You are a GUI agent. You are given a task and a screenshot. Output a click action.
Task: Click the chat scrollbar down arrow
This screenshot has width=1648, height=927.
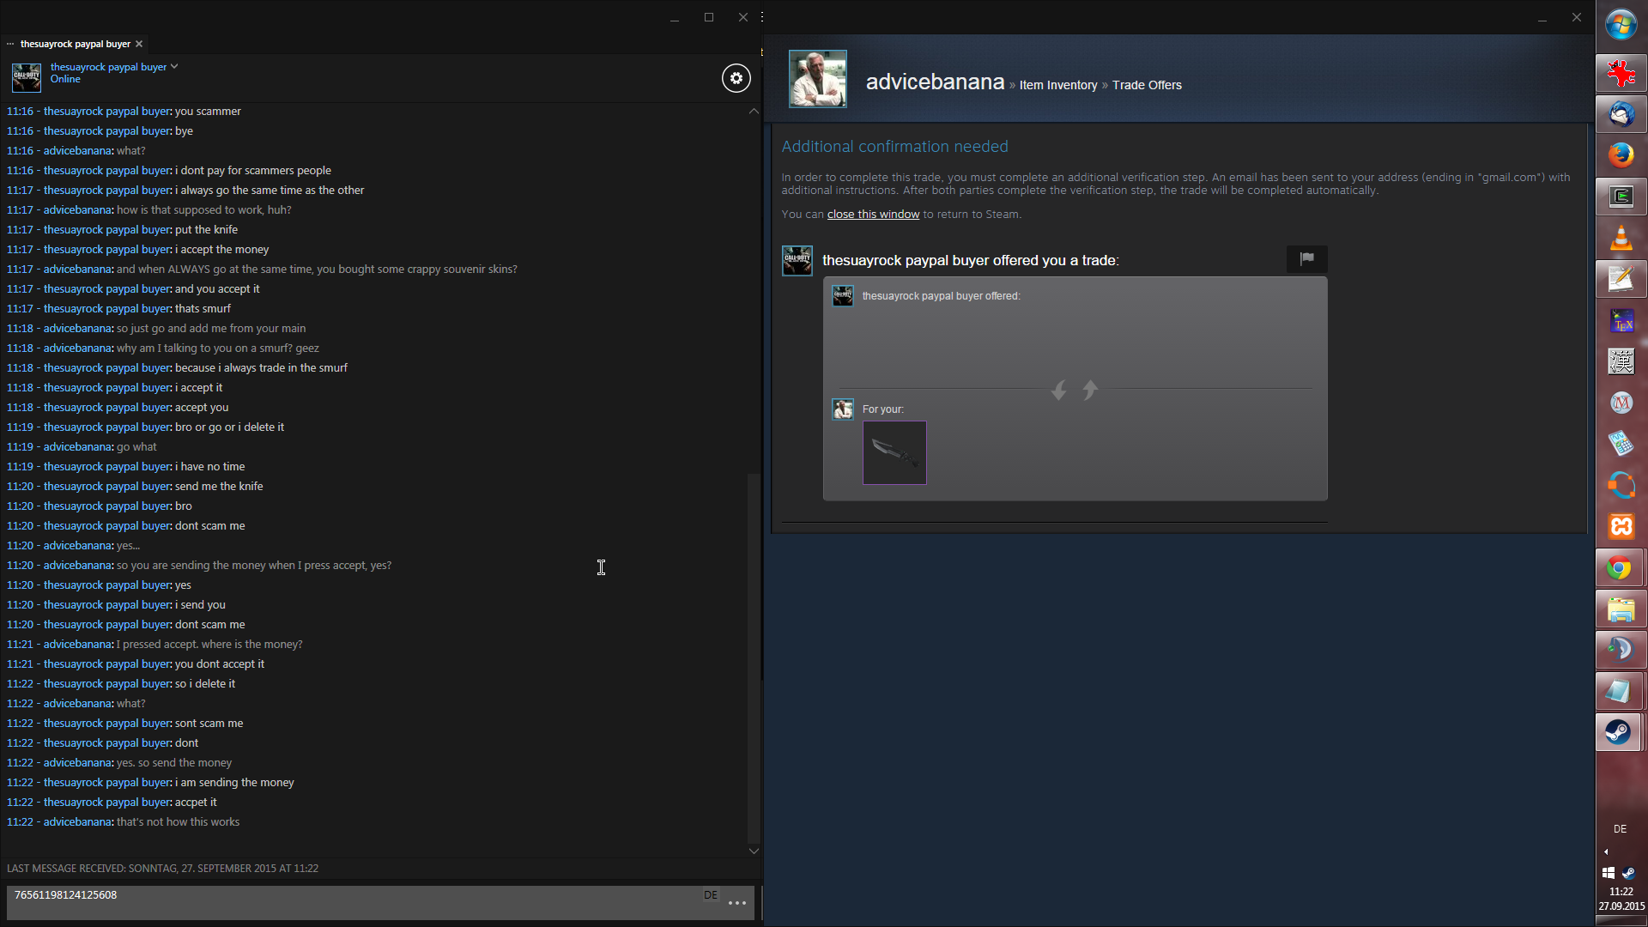[x=754, y=851]
